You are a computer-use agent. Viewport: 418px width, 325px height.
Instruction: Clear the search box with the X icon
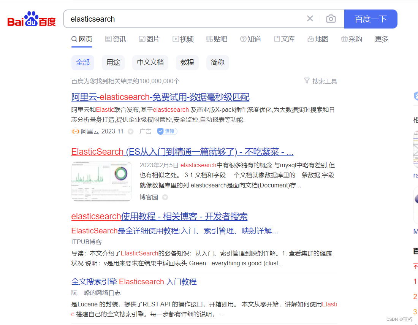click(310, 19)
